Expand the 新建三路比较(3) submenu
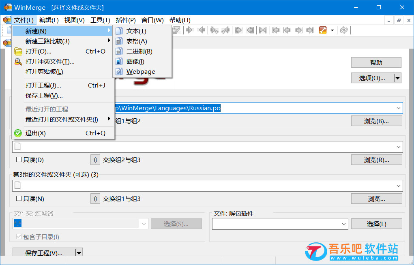This screenshot has width=414, height=265. (x=63, y=41)
